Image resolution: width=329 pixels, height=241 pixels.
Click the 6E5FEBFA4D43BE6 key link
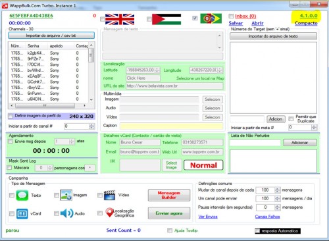31,16
